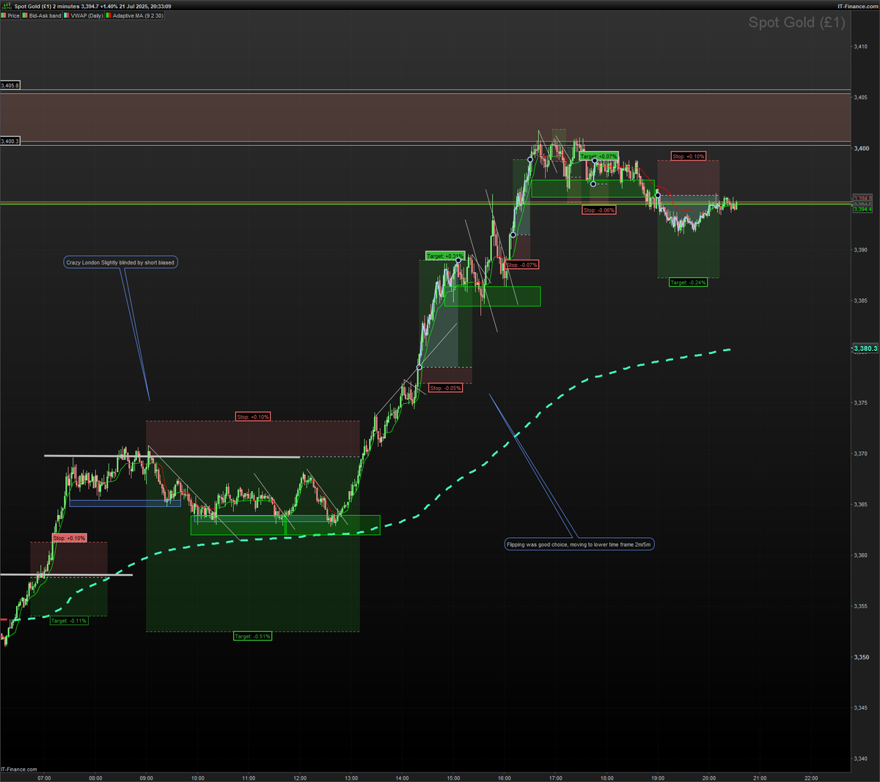Click the 3,410 price axis label

coord(860,46)
